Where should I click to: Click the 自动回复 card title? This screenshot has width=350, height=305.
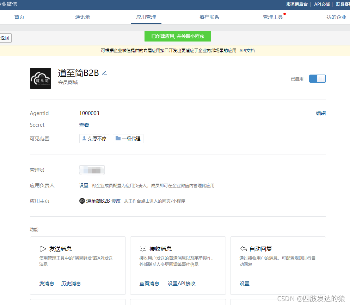click(x=261, y=249)
